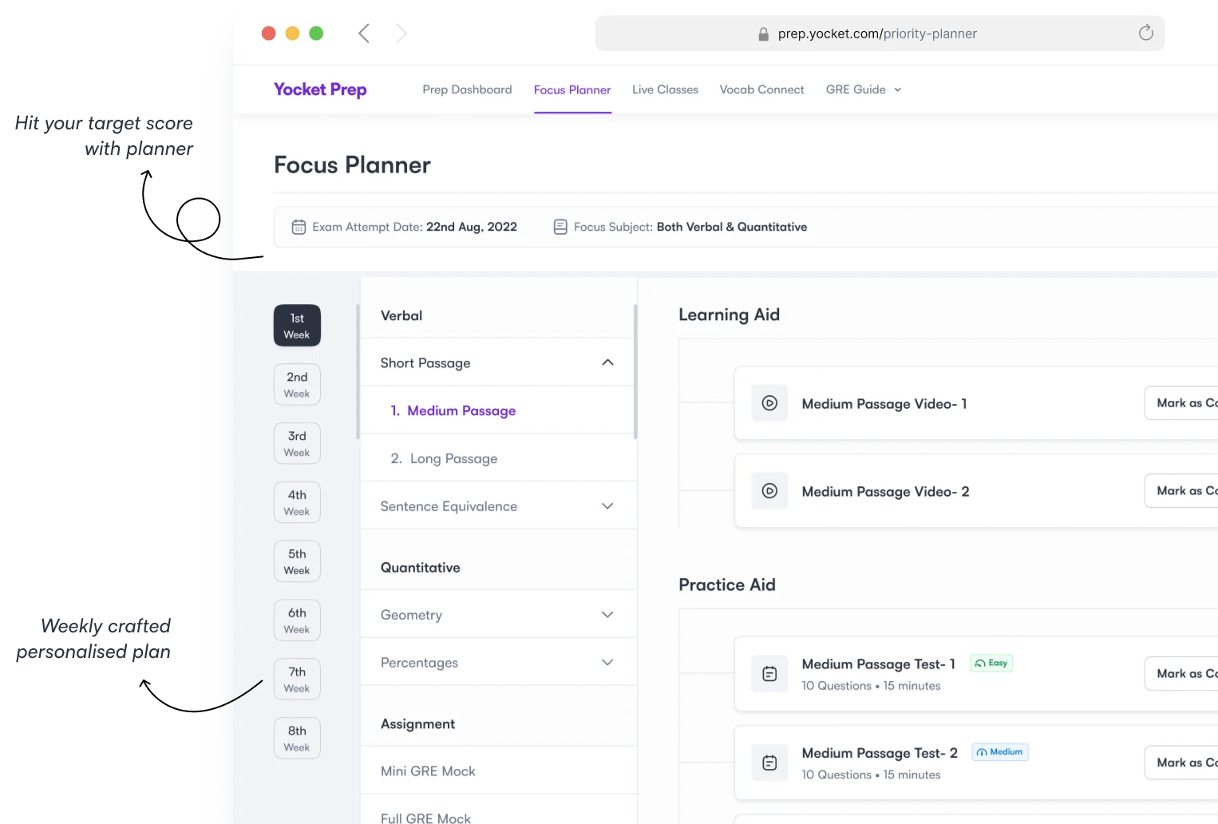Screen dimensions: 1218x824
Task: Mark Medium Passage Video- 2 as complete
Action: (1182, 491)
